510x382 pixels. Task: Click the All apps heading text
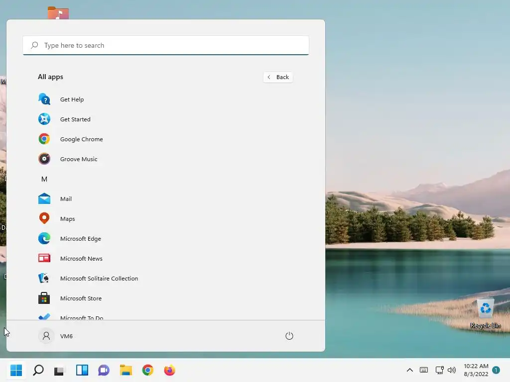(50, 77)
